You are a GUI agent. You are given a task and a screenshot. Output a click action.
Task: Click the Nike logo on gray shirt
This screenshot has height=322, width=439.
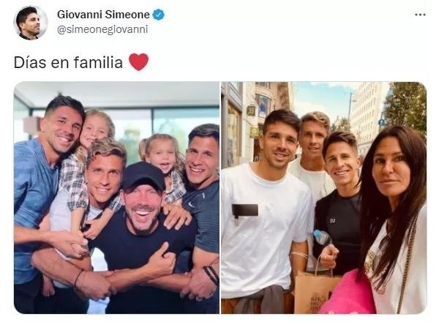[192, 204]
